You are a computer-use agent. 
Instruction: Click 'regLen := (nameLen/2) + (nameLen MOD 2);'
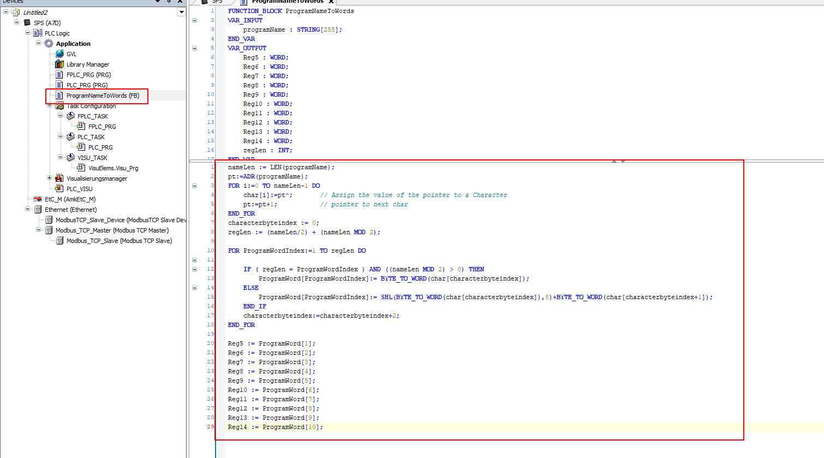point(304,232)
